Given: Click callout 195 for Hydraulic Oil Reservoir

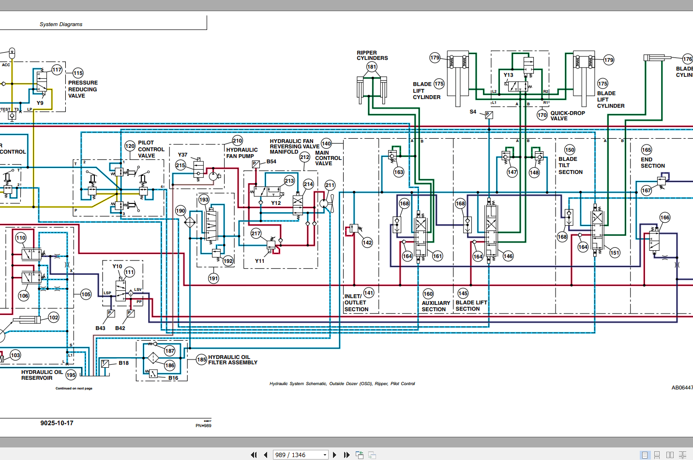Looking at the screenshot, I should click(x=71, y=375).
